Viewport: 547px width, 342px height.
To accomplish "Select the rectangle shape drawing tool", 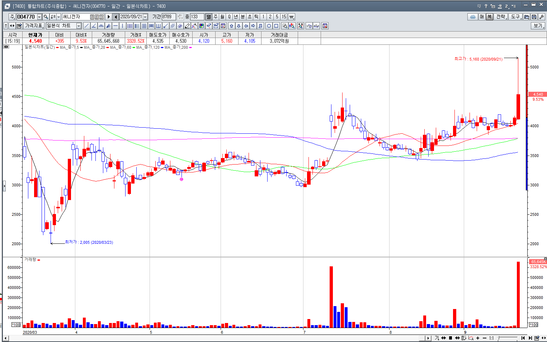I will (276, 26).
